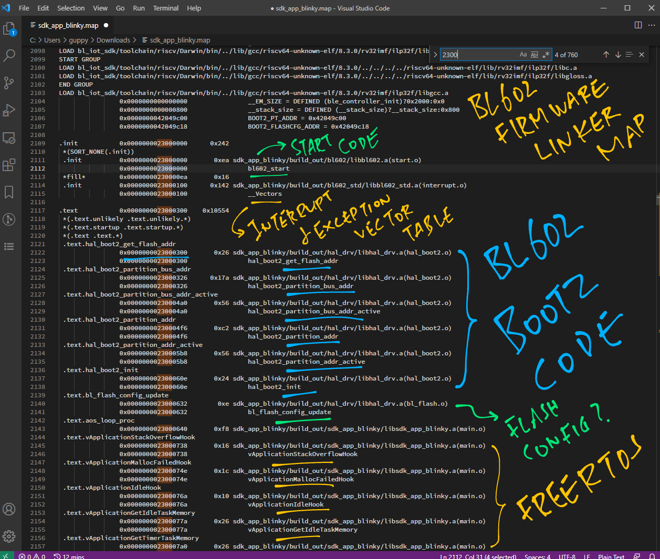660x559 pixels.
Task: Open the Bookmarks view in activity bar
Action: pos(9,192)
